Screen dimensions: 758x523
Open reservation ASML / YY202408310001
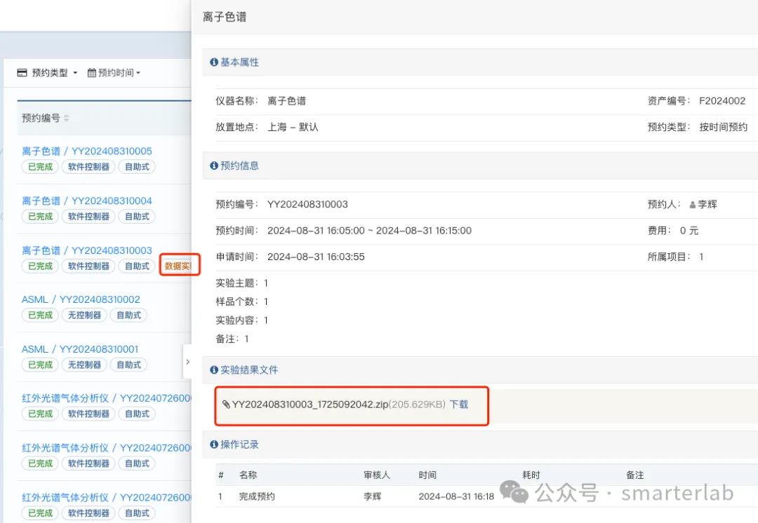point(80,349)
